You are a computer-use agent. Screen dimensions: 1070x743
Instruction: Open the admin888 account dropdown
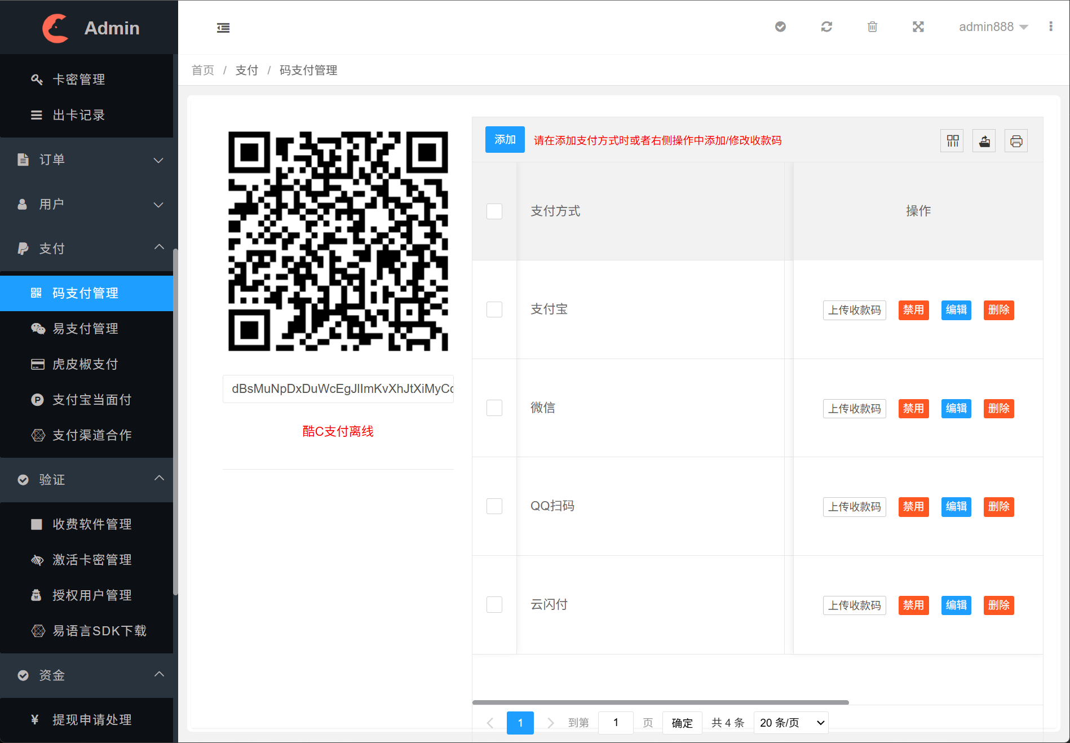992,26
